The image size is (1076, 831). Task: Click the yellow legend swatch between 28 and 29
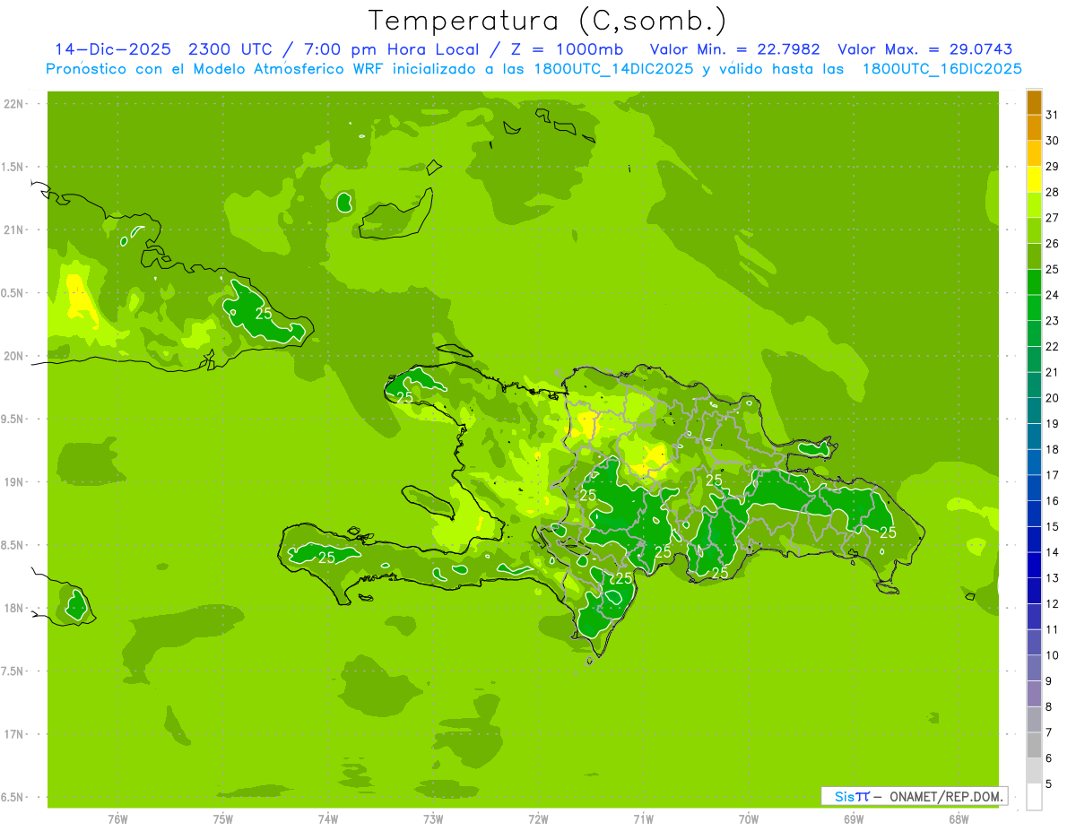[x=1034, y=179]
